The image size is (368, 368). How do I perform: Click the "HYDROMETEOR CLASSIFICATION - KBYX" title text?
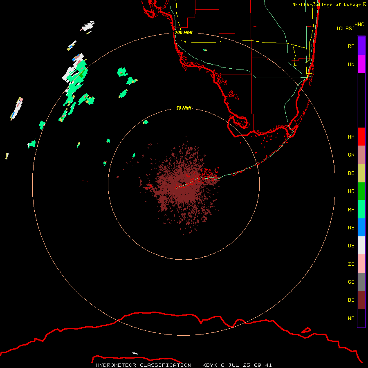tap(157, 365)
